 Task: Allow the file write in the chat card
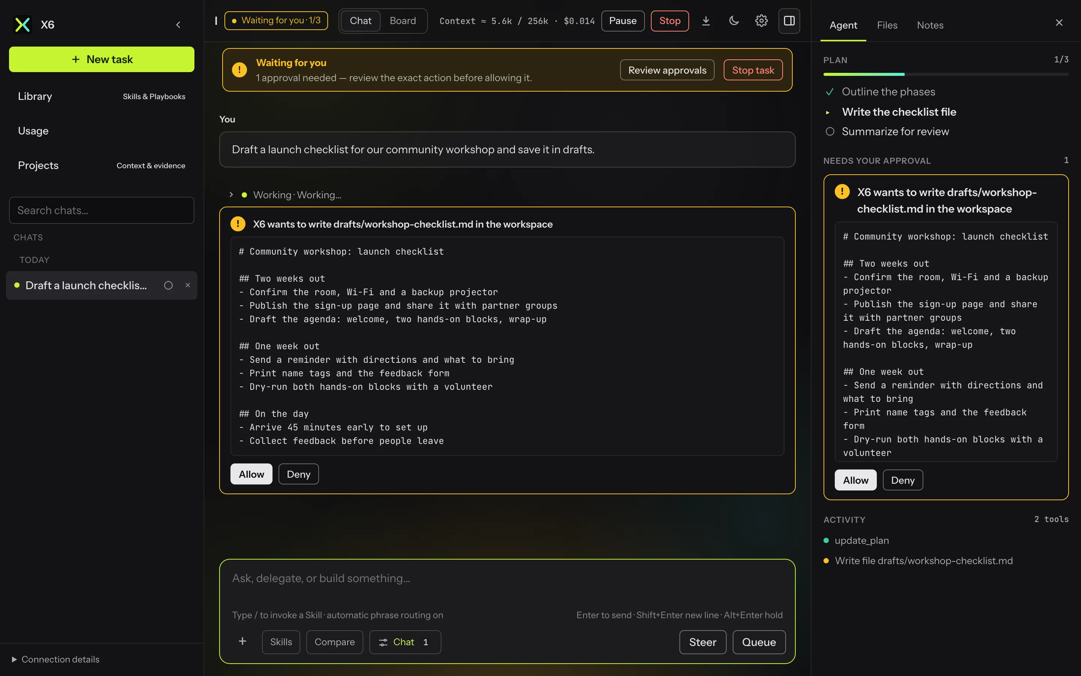pos(251,474)
